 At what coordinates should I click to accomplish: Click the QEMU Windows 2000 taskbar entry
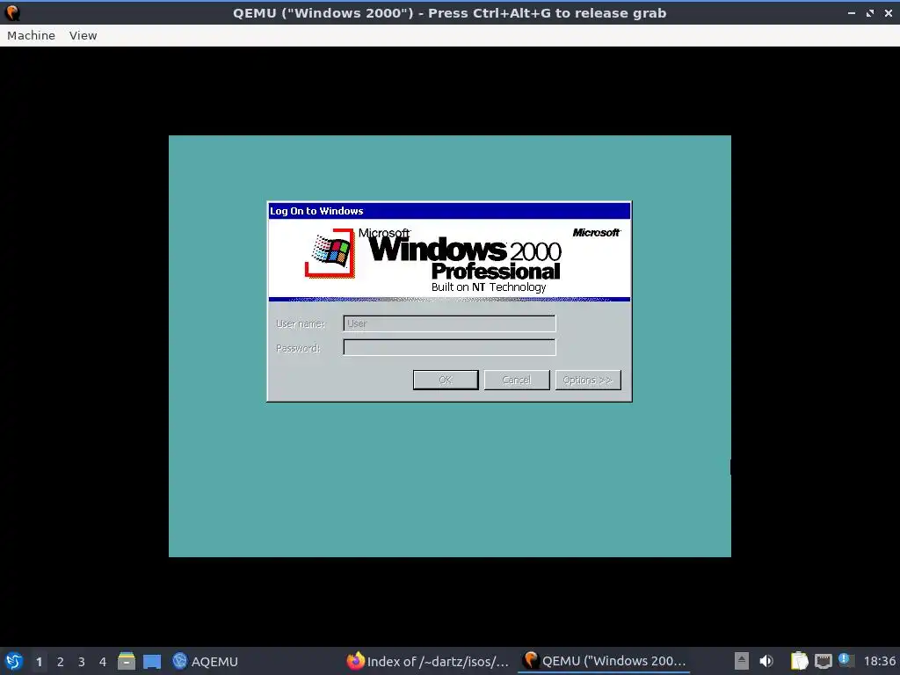[604, 661]
